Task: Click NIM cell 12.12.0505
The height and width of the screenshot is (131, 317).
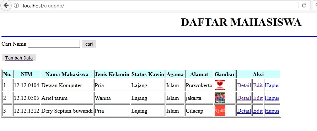Action: [x=27, y=98]
